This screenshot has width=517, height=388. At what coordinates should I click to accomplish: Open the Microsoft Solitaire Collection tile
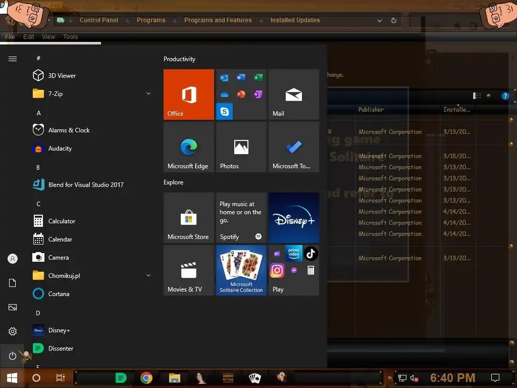tap(241, 270)
